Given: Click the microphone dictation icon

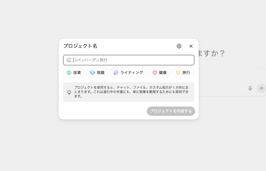Looking at the screenshot, I should [250, 88].
